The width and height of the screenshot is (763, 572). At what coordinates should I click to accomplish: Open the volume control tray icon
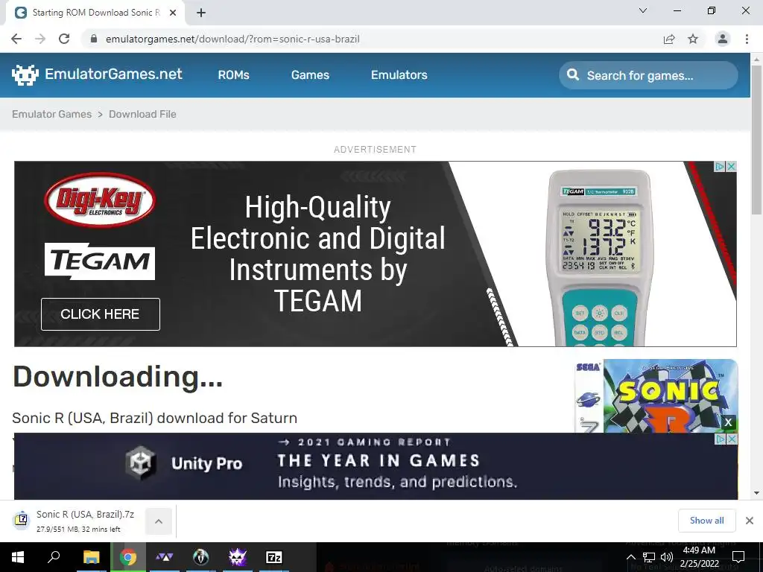point(667,557)
